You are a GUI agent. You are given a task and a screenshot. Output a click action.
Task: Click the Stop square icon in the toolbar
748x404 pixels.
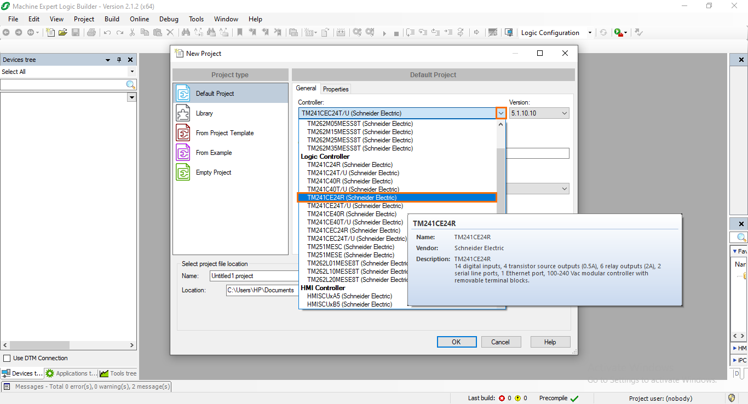point(396,33)
